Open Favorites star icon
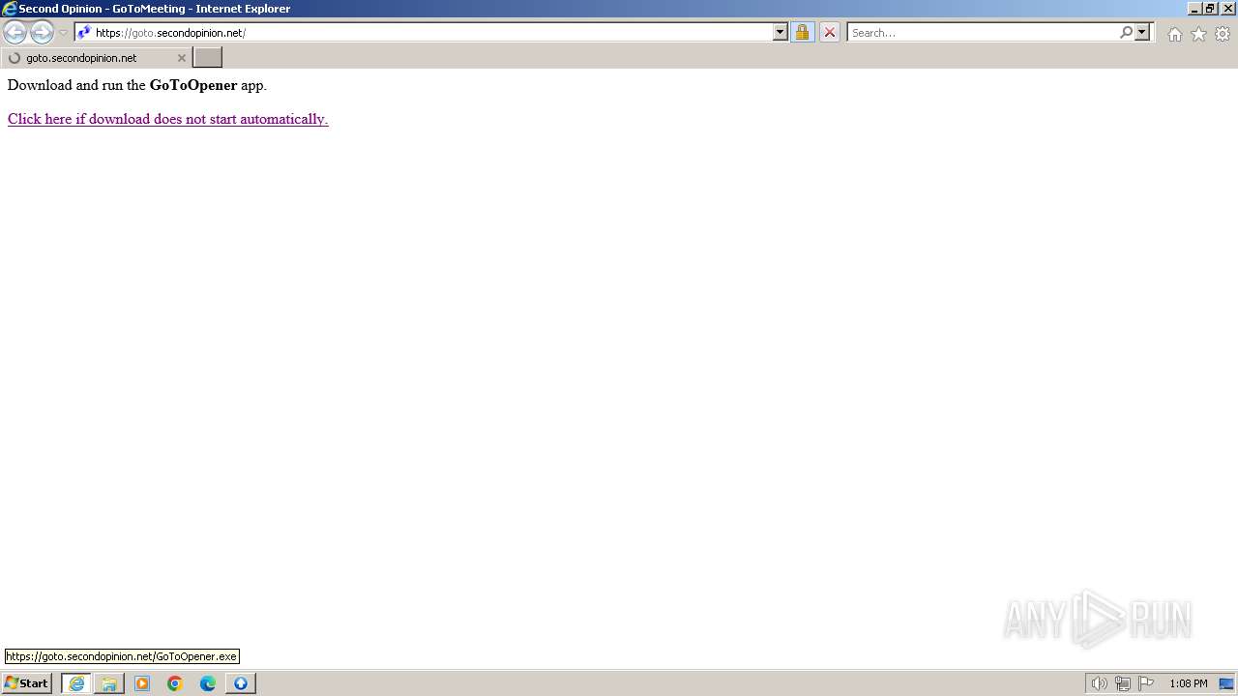This screenshot has width=1238, height=696. click(x=1198, y=34)
